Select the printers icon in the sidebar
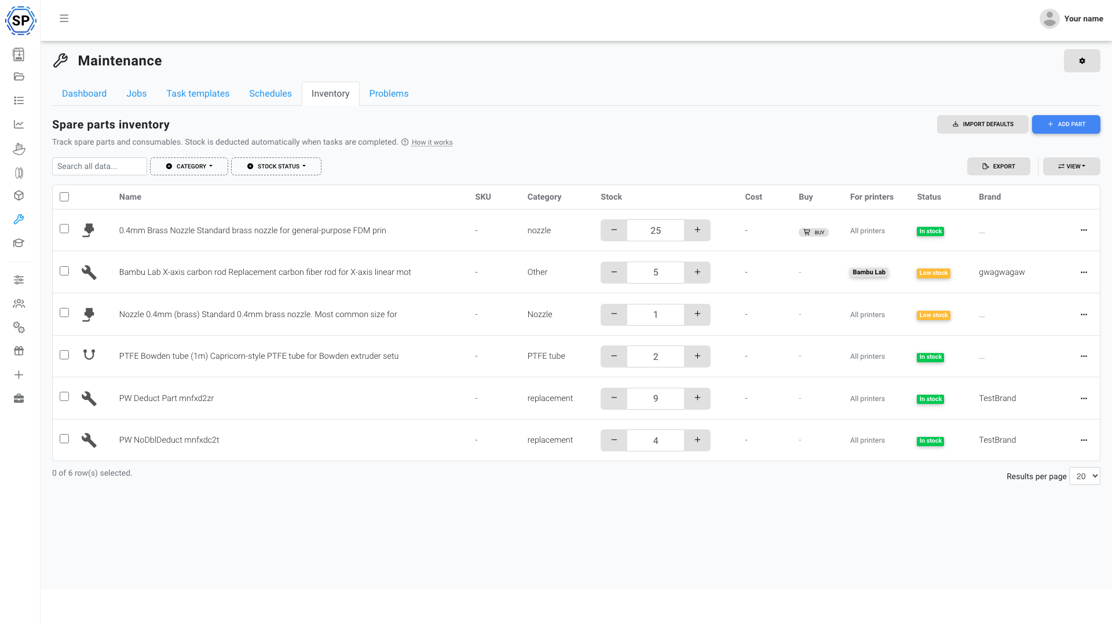1112x625 pixels. click(19, 54)
